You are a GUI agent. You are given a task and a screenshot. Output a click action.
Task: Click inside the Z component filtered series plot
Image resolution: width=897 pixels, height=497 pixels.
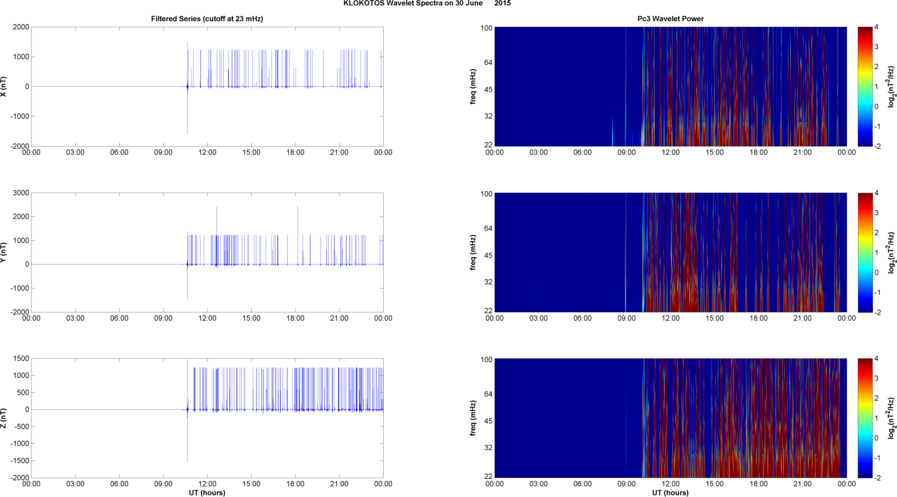tap(207, 418)
